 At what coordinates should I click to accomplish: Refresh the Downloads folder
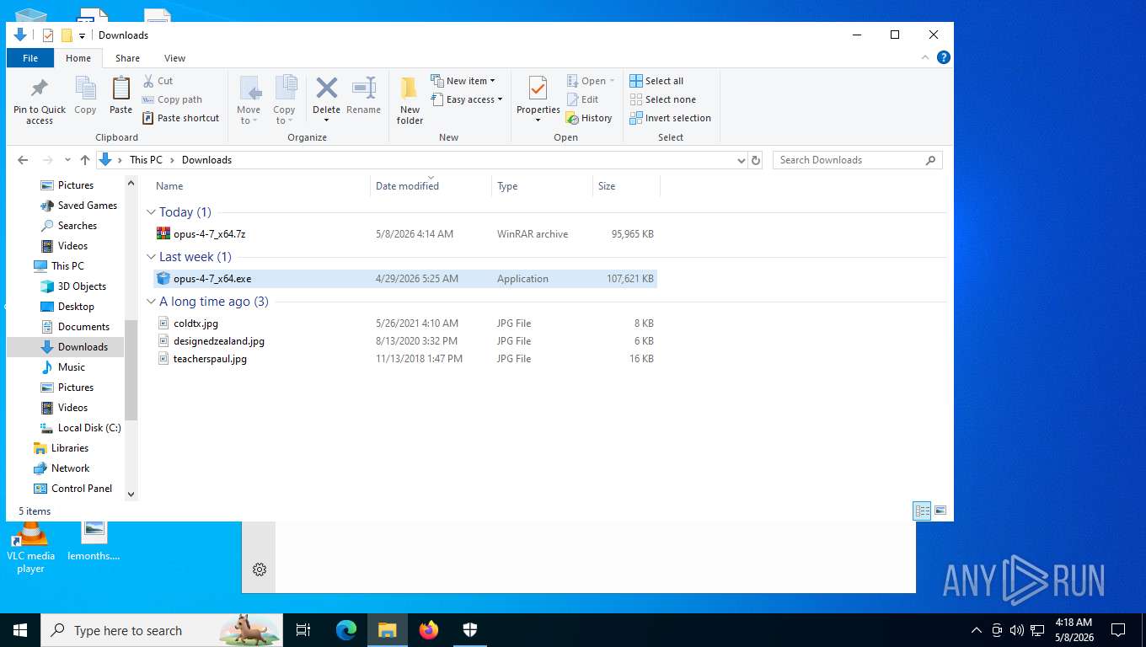click(756, 160)
